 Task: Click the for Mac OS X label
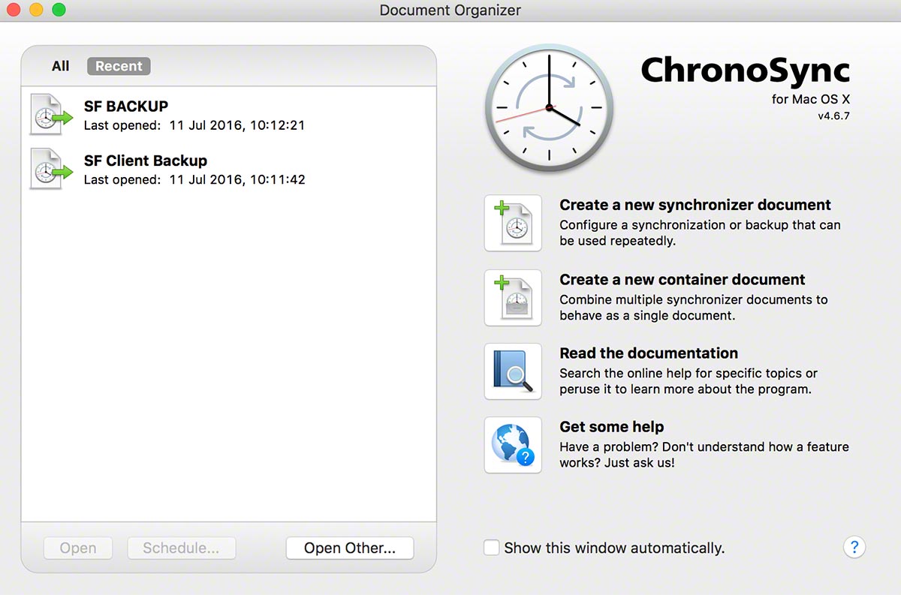pyautogui.click(x=811, y=99)
